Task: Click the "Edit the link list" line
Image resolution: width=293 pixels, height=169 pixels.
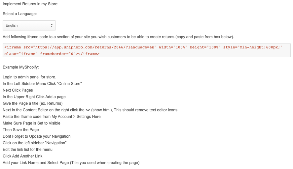Action: tap(28, 150)
